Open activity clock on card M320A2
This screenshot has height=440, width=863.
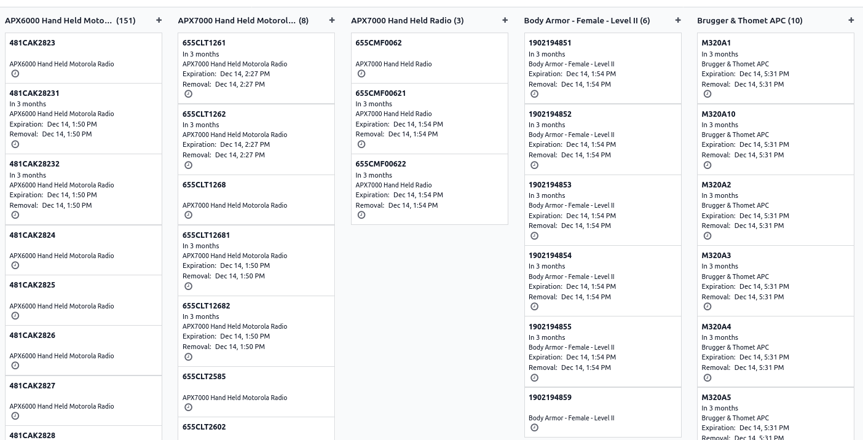tap(707, 236)
